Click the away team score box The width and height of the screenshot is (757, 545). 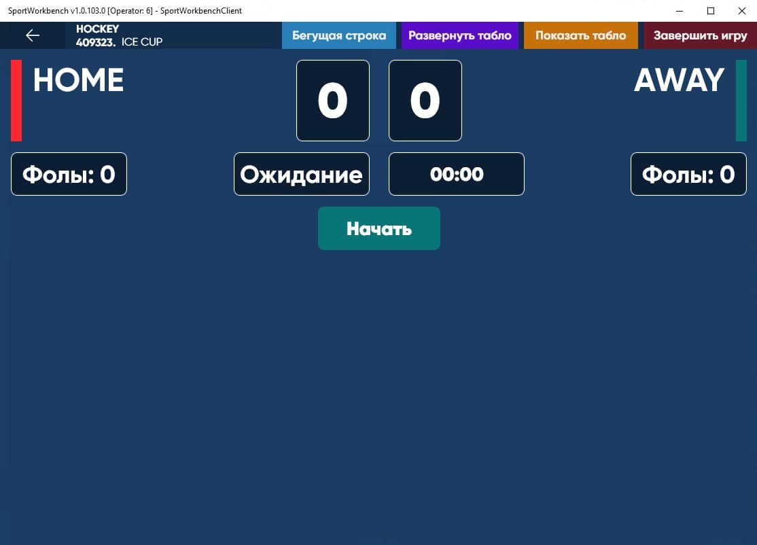tap(425, 101)
